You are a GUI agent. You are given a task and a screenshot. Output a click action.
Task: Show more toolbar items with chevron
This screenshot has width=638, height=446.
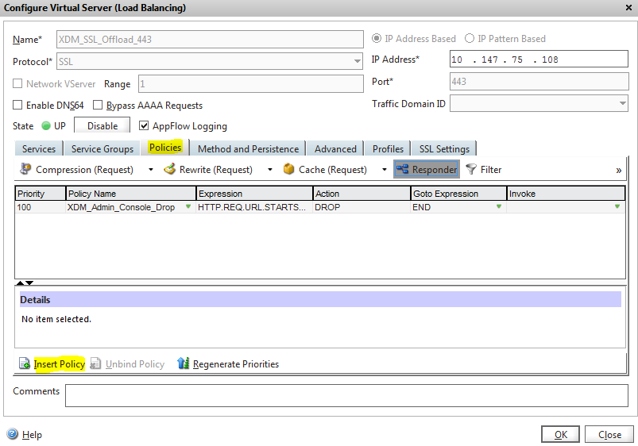[x=618, y=170]
